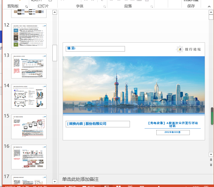This screenshot has height=187, width=214.
Task: Go to next slide with double-down arrow
Action: (x=211, y=164)
